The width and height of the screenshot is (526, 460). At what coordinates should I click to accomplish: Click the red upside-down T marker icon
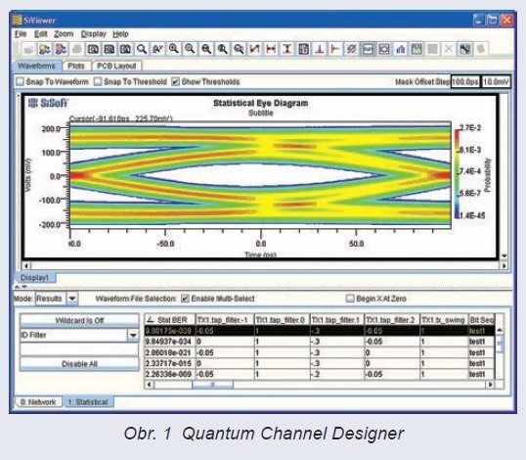click(x=320, y=49)
